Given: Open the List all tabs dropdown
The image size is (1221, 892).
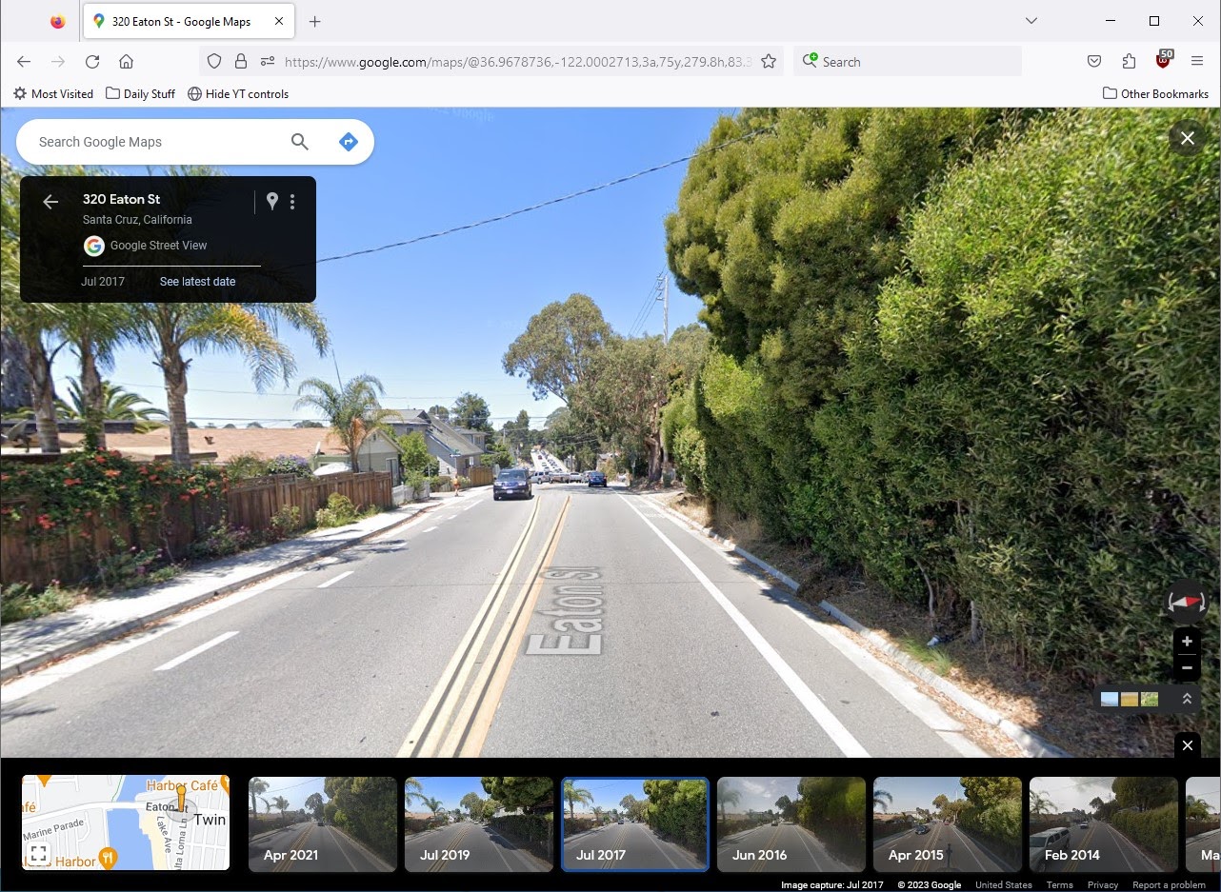Looking at the screenshot, I should [1031, 20].
